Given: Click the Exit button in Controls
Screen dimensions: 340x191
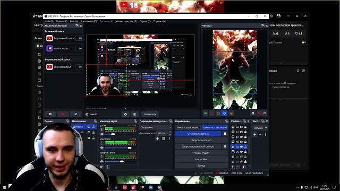Looking at the screenshot, I should tap(201, 166).
